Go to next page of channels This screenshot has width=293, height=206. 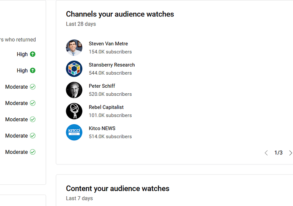click(290, 153)
